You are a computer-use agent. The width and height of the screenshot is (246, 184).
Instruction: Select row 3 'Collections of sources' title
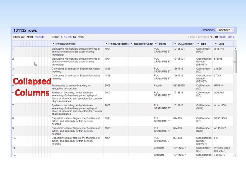pos(76,70)
